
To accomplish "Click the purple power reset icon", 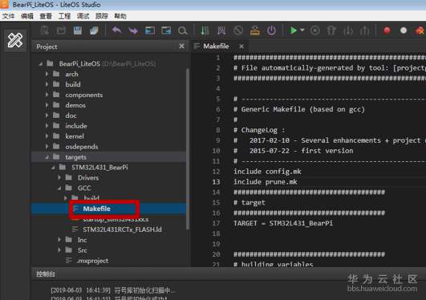I will tap(271, 30).
